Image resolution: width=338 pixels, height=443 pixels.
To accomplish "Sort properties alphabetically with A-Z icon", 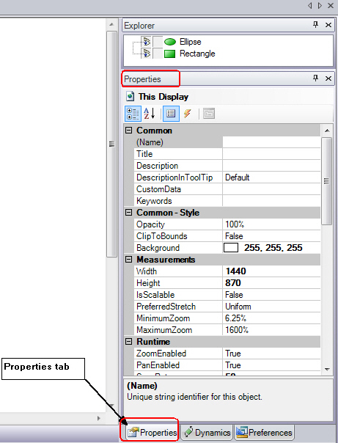I will point(150,114).
